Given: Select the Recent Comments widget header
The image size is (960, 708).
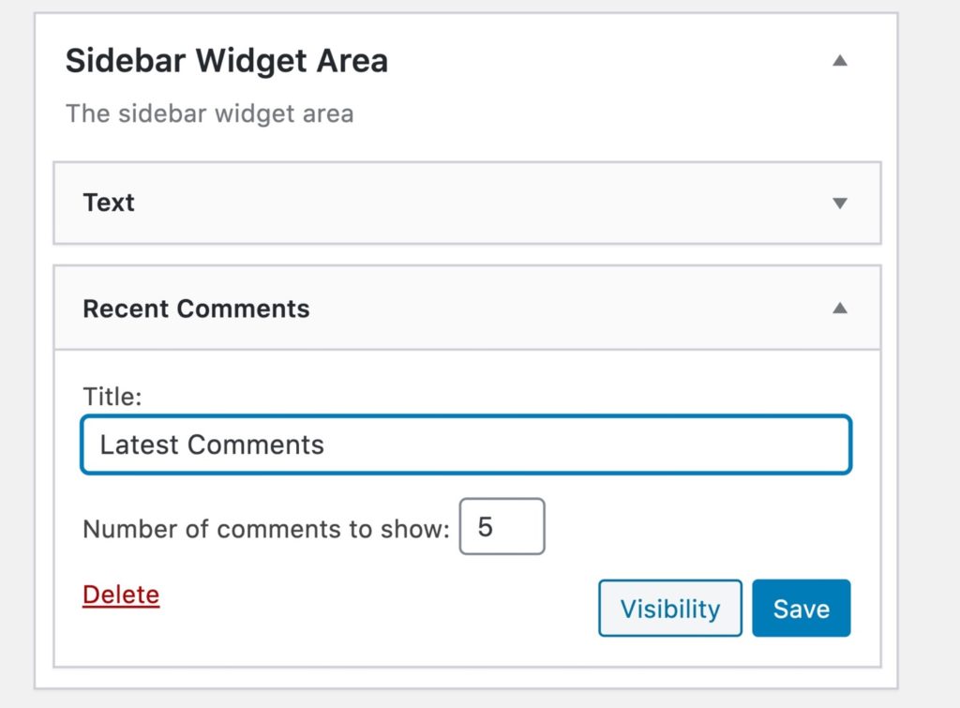Looking at the screenshot, I should coord(196,308).
